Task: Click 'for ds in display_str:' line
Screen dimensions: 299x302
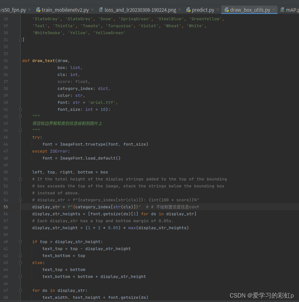Action: (x=60, y=290)
